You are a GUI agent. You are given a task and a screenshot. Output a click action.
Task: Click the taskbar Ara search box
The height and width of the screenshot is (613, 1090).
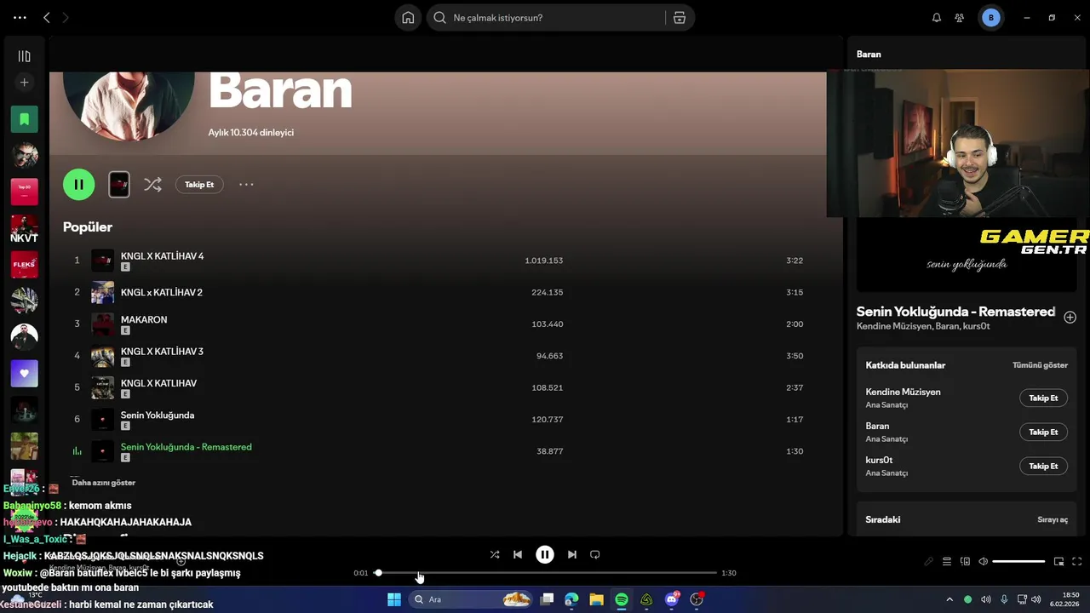470,599
